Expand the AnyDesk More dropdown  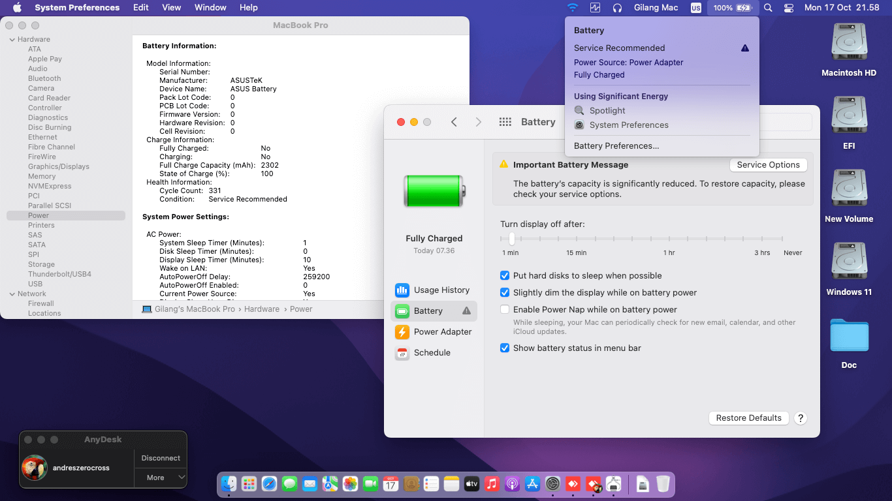(161, 478)
